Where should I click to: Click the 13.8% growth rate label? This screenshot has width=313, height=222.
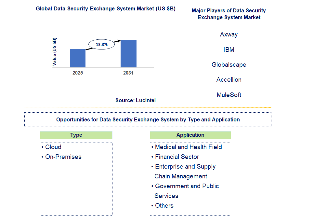102,44
